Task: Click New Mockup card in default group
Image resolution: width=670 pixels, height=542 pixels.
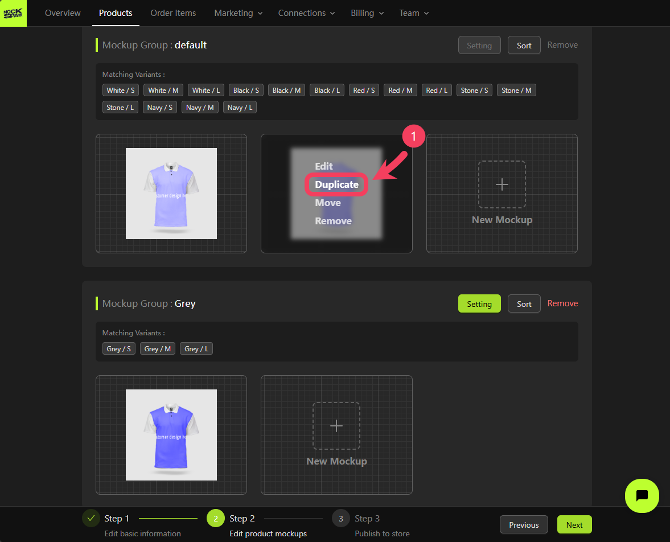Action: tap(502, 194)
